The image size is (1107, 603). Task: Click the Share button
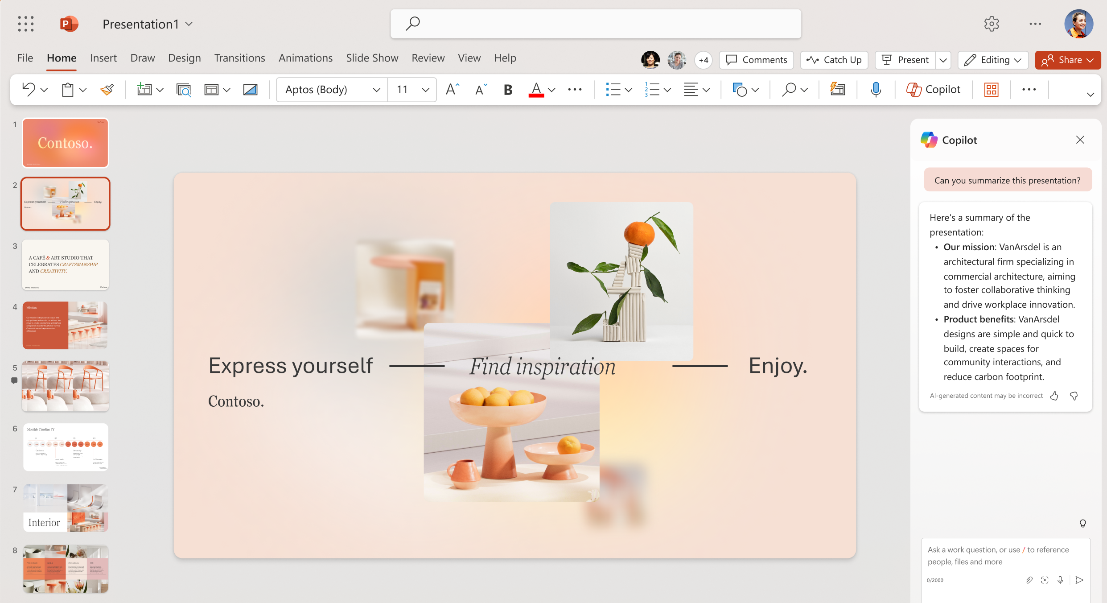point(1068,60)
